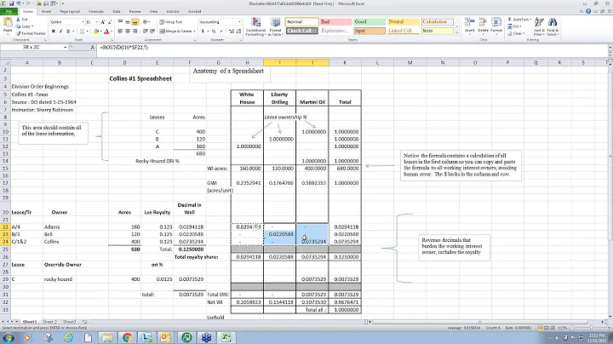Toggle Underline formatting
The height and width of the screenshot is (344, 613).
pos(68,32)
